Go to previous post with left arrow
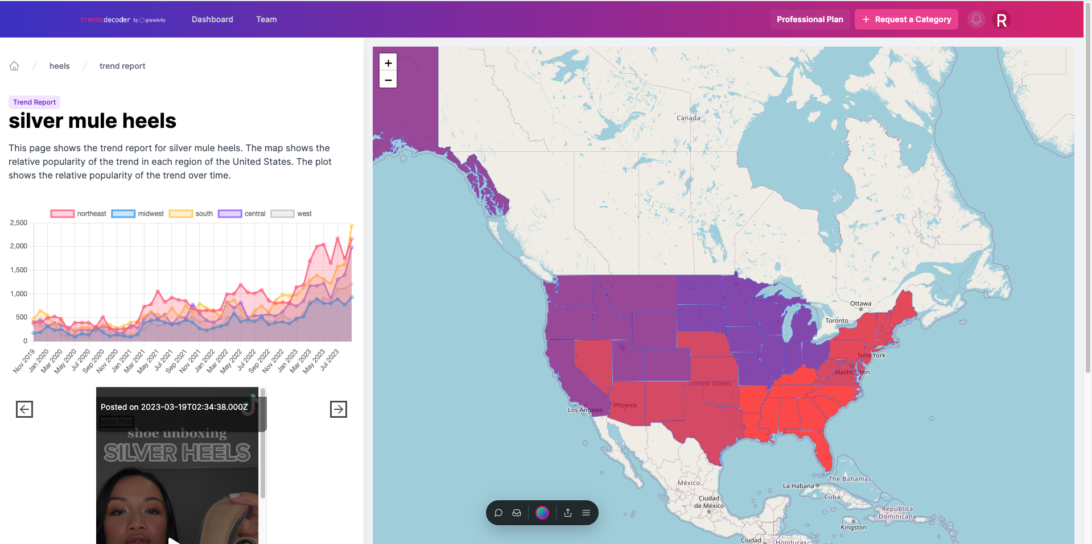This screenshot has width=1092, height=544. pyautogui.click(x=24, y=409)
